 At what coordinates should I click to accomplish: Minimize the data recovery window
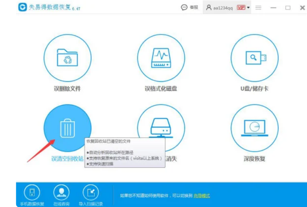(273, 8)
